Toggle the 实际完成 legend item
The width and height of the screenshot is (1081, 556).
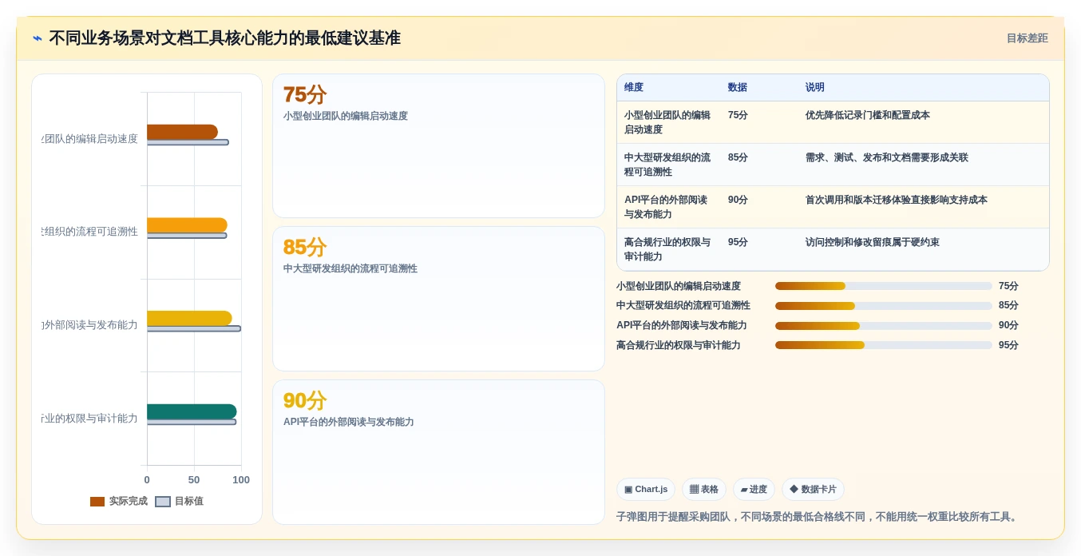tap(119, 502)
